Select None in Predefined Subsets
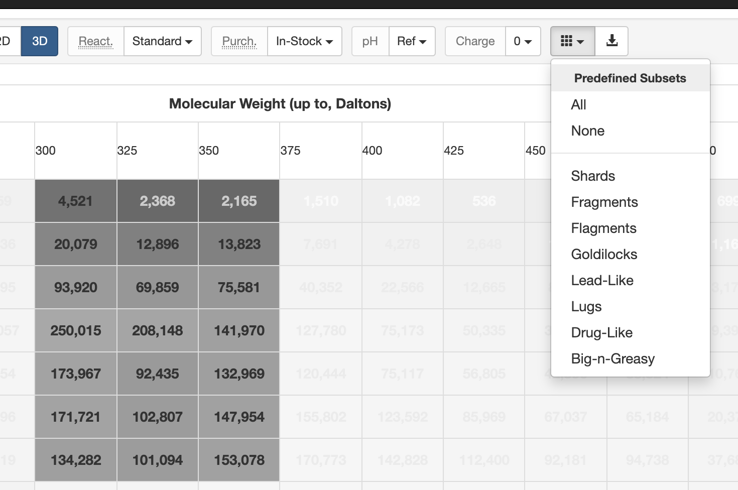This screenshot has width=738, height=490. [631, 131]
